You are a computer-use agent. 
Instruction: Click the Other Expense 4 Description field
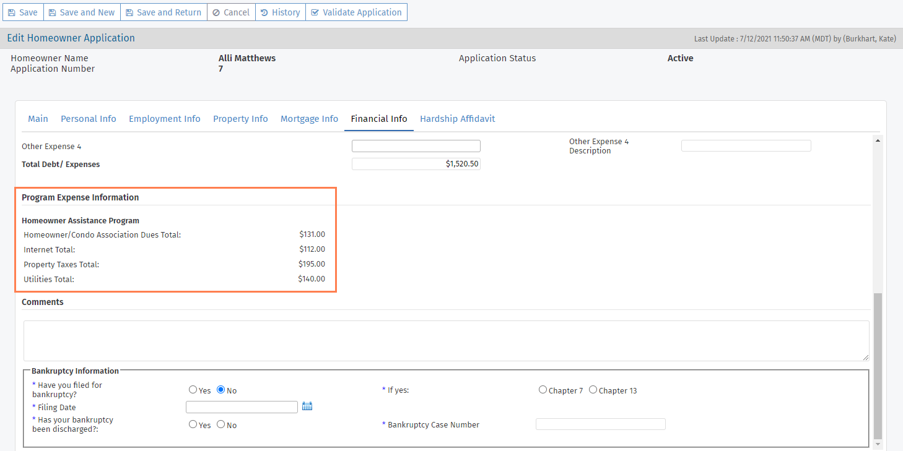[x=746, y=146]
